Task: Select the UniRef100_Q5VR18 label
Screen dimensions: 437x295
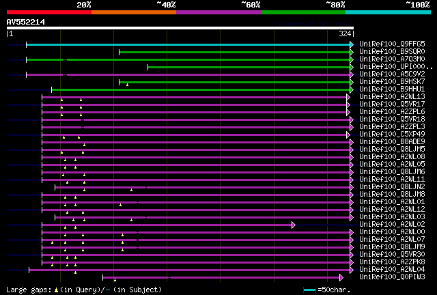Action: tap(392, 119)
